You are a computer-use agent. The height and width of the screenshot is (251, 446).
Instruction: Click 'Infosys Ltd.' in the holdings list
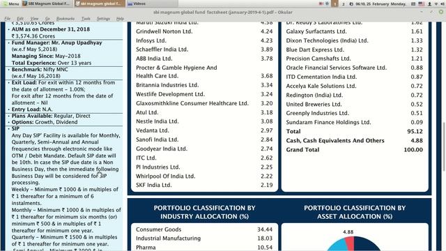(x=151, y=40)
